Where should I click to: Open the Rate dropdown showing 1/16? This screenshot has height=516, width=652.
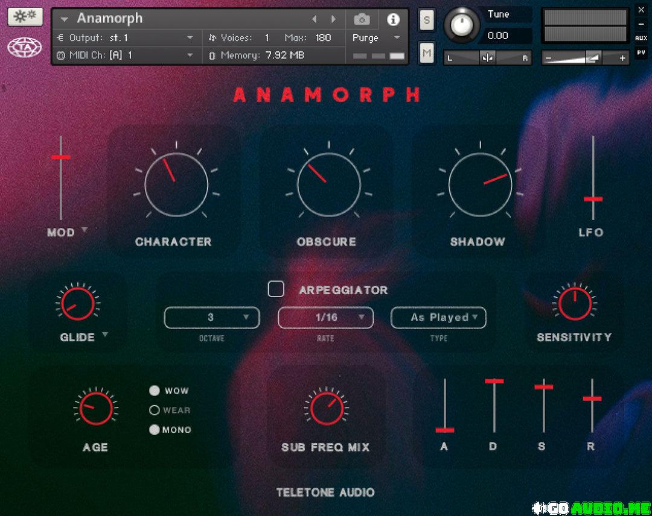[325, 318]
